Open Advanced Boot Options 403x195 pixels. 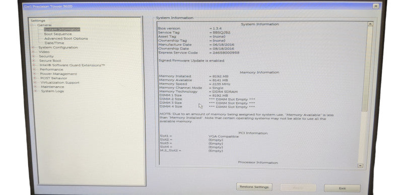[66, 38]
